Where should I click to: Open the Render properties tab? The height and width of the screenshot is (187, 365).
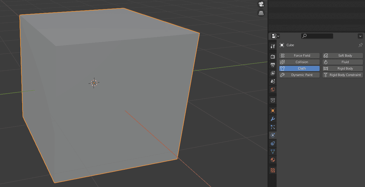point(273,56)
